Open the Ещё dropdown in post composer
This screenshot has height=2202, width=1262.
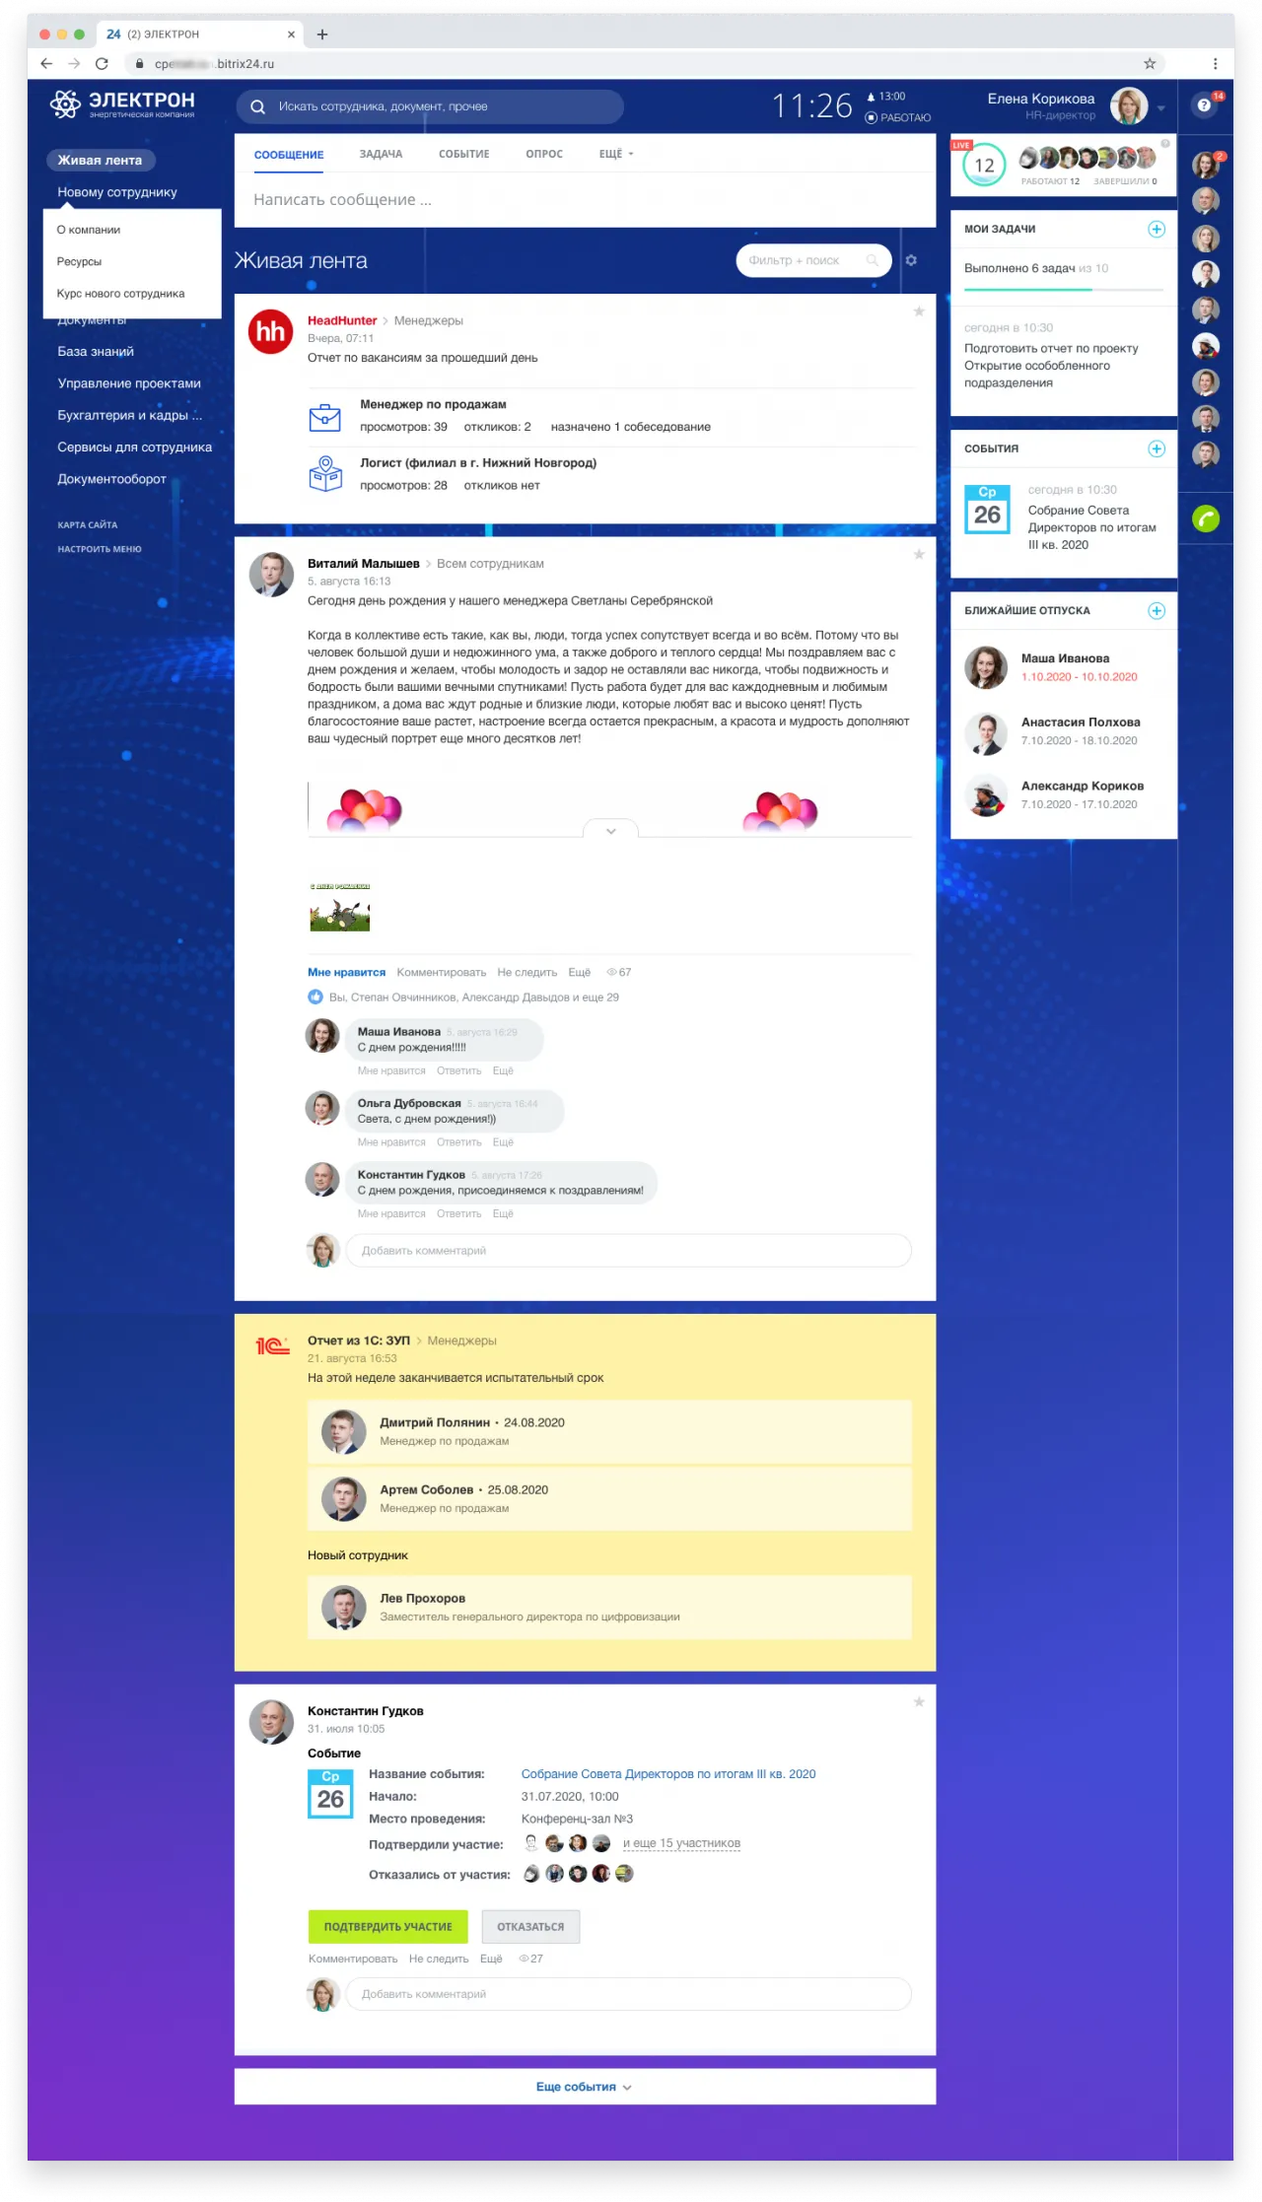coord(615,154)
